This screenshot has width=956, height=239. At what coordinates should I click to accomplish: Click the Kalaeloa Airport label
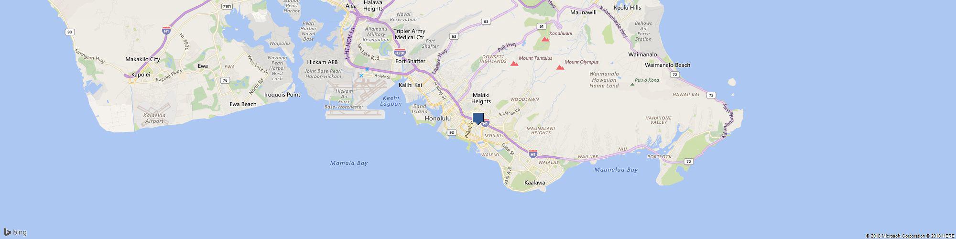pos(154,118)
